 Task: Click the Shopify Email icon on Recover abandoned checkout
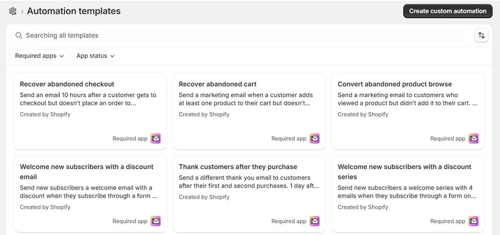(156, 138)
